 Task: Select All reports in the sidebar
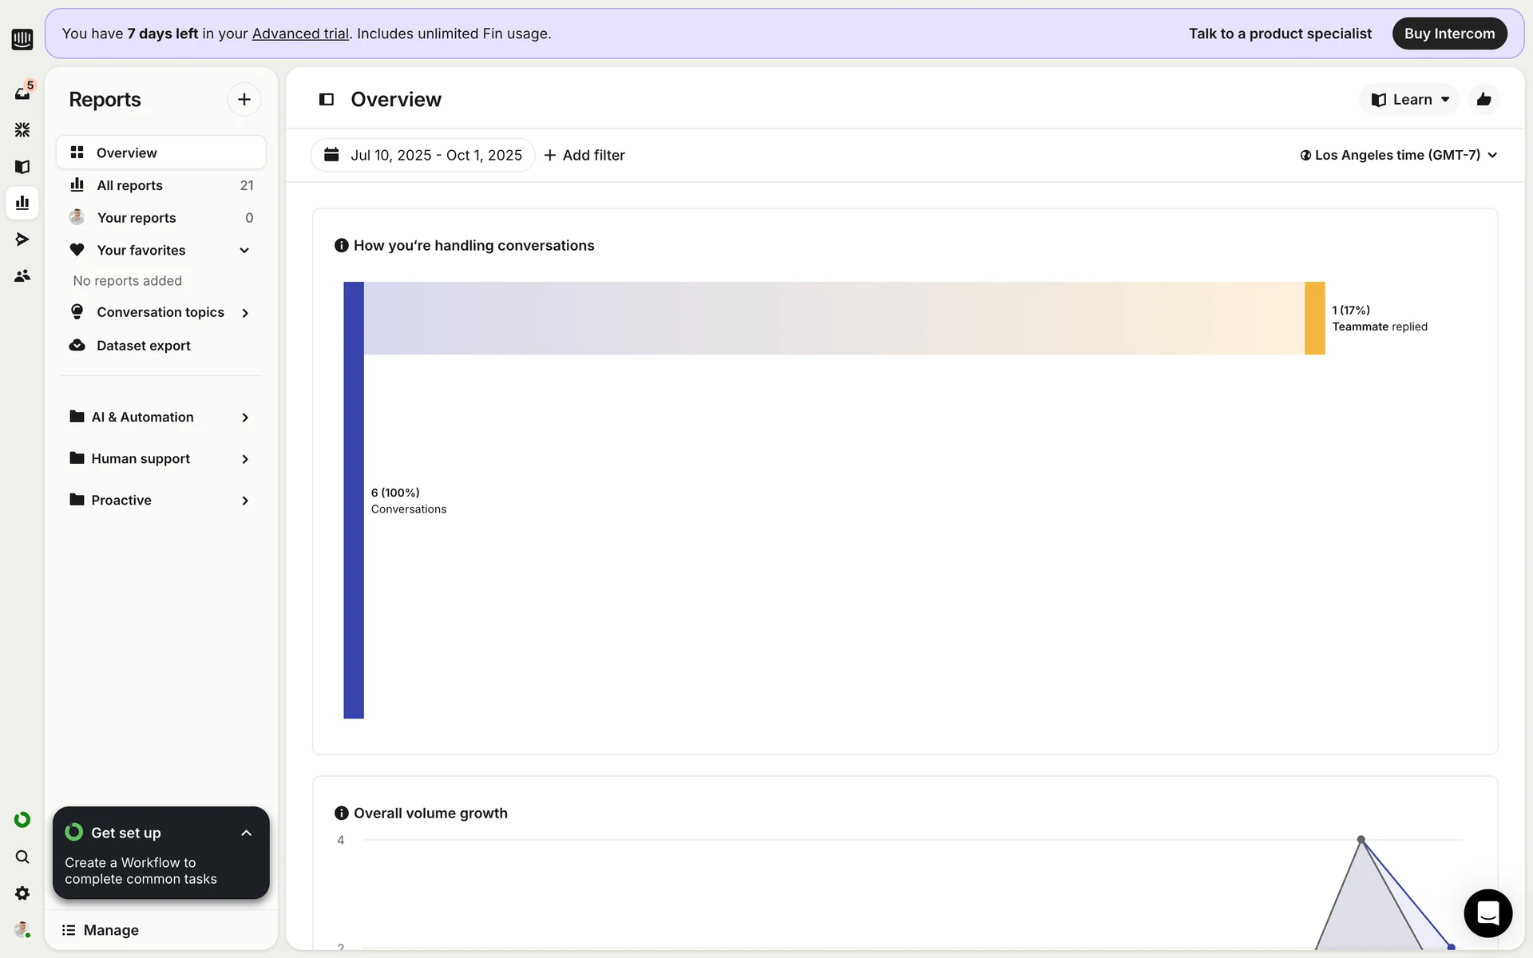pyautogui.click(x=129, y=185)
